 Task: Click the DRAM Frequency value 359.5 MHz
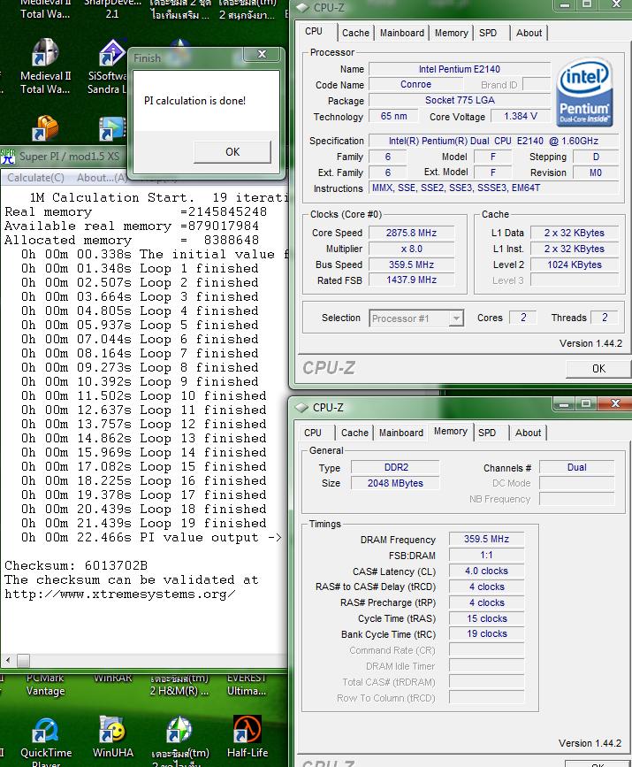tap(486, 539)
